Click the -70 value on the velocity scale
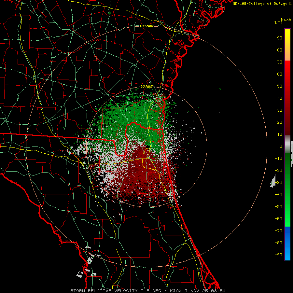This screenshot has width=293, height=293. [278, 231]
